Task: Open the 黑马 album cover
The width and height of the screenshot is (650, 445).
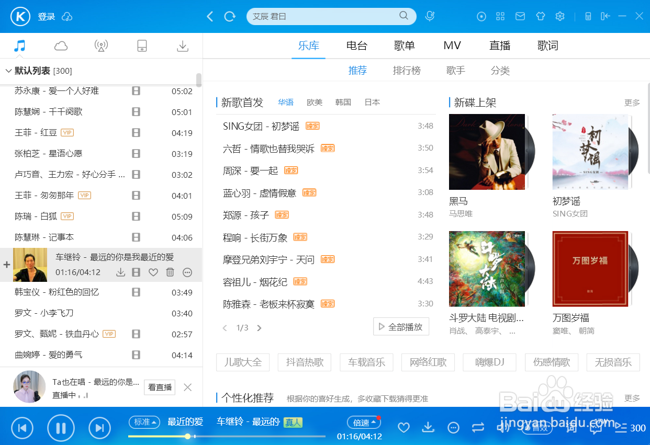Action: click(x=487, y=152)
